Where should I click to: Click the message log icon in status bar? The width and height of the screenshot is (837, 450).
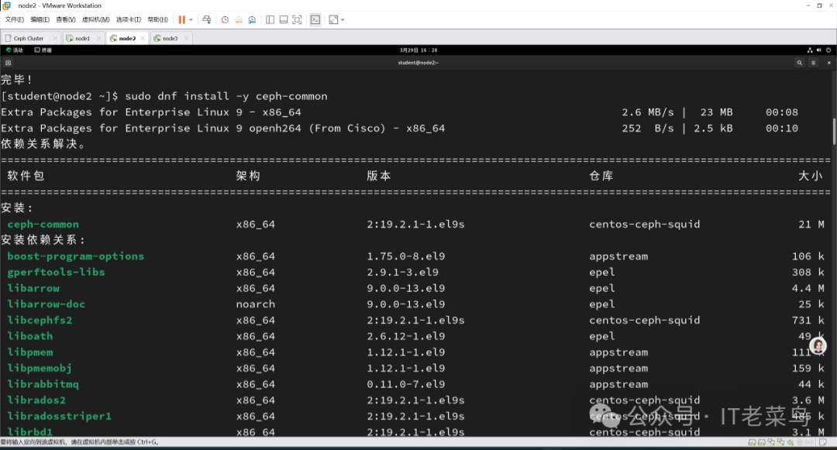click(x=822, y=442)
